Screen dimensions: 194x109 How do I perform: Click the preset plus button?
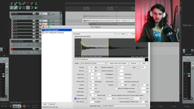[118, 34]
